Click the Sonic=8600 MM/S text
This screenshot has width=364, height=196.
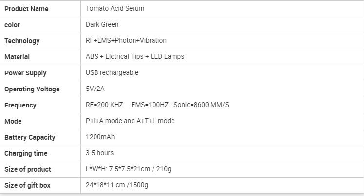point(201,105)
